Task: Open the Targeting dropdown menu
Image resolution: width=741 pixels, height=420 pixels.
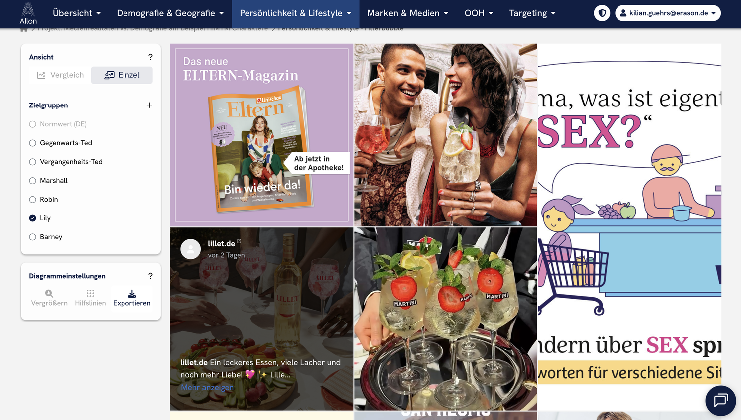Action: [x=532, y=13]
